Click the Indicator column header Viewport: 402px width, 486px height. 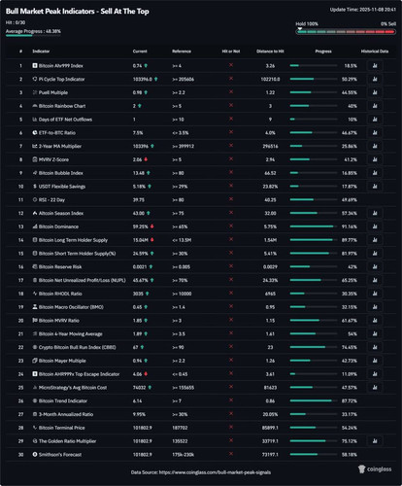(41, 52)
